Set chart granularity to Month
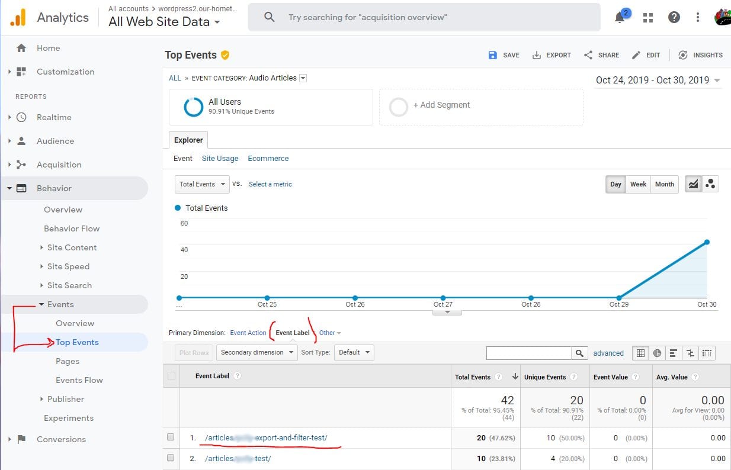Image resolution: width=731 pixels, height=470 pixels. click(665, 184)
